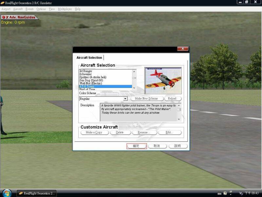Viewport: 262px width, 197px height.
Task: Open the Options menu
Action: tap(41, 9)
